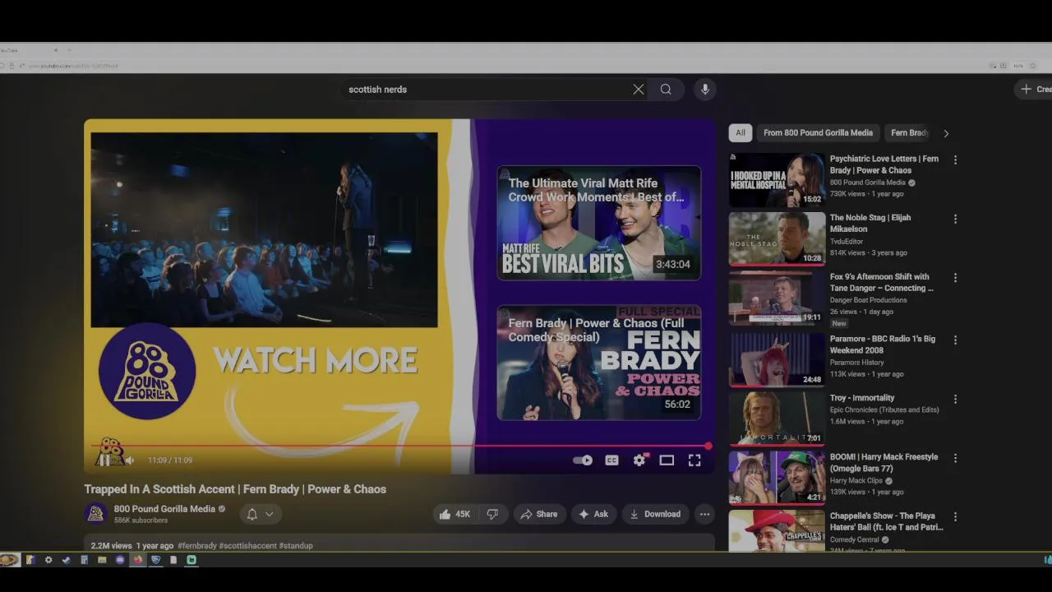1052x592 pixels.
Task: Dislike the video
Action: [x=492, y=514]
